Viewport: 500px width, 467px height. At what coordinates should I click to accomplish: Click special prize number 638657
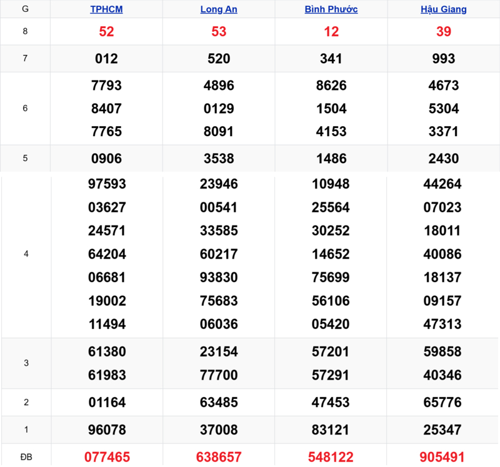click(x=219, y=457)
